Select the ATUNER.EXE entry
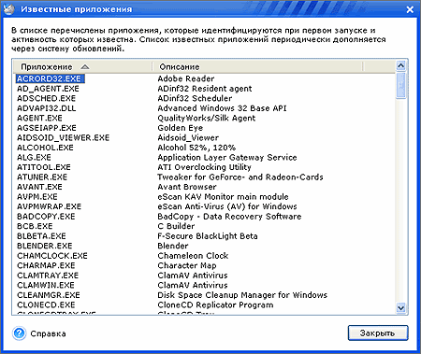 point(42,177)
